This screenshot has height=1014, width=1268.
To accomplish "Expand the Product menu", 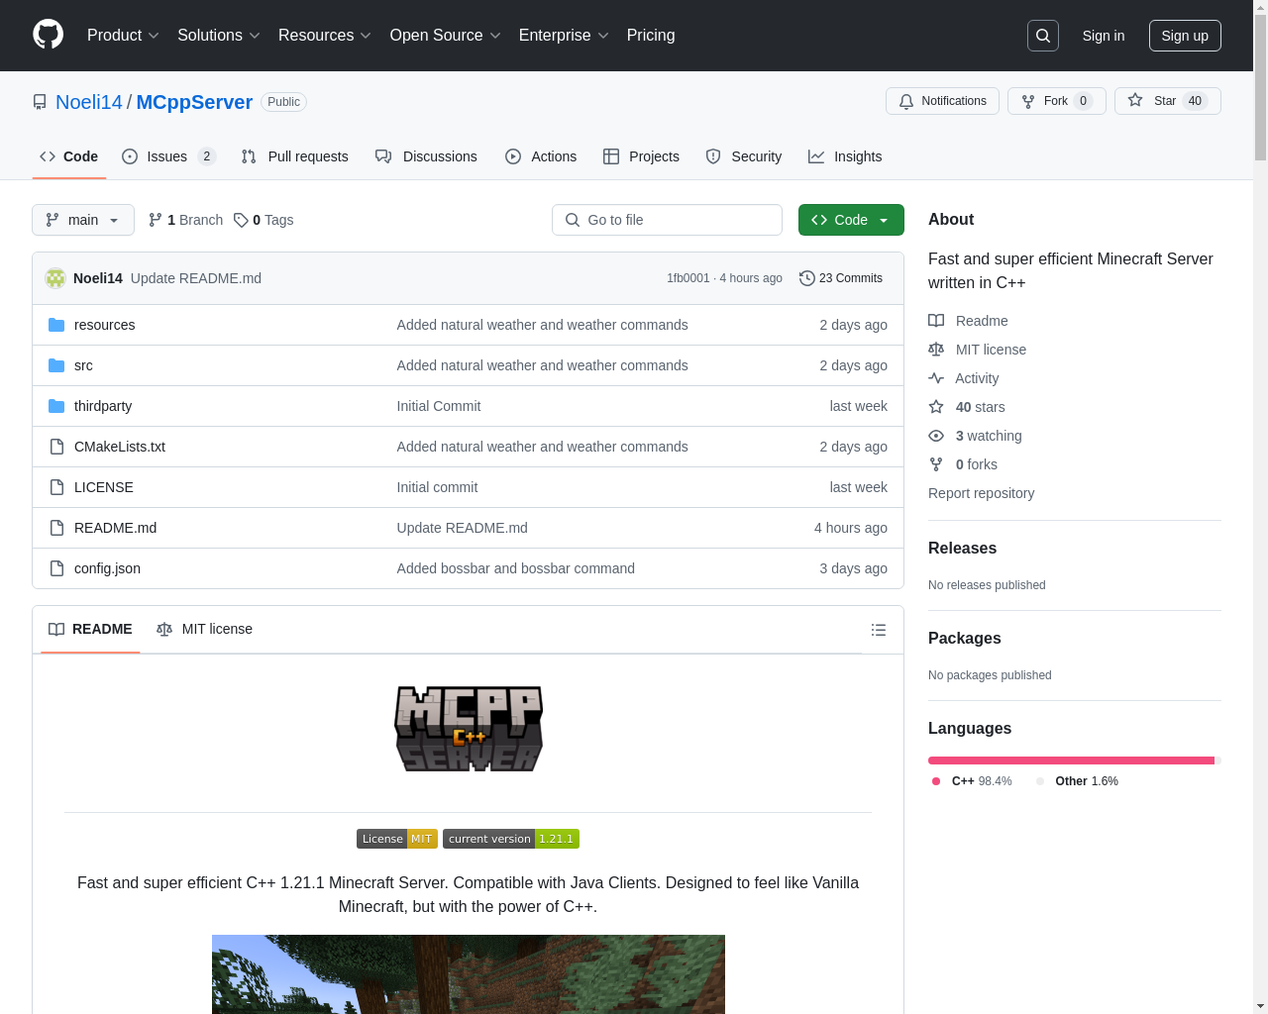I will click(123, 36).
